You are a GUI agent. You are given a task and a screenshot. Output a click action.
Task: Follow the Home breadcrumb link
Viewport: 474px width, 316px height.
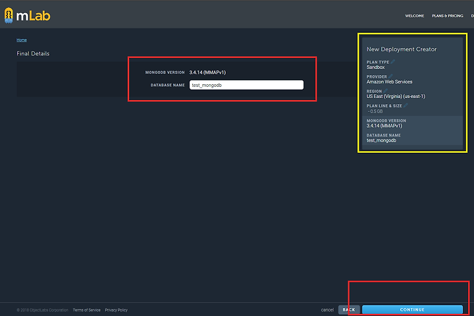point(22,40)
